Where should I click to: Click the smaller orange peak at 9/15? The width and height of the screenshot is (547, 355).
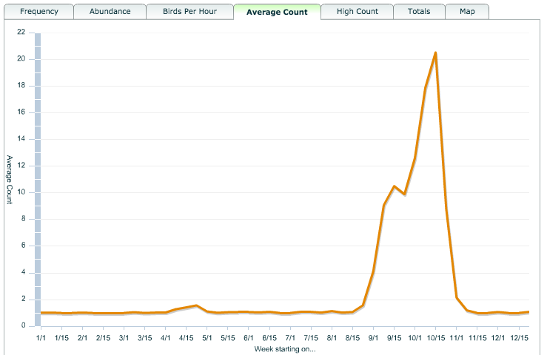394,186
